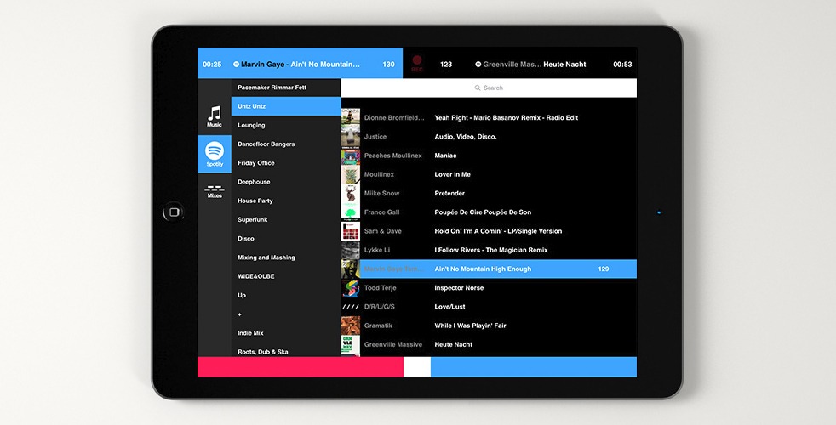Open the Pacemaker Rimmar Fett playlist
Viewport: 836px width, 425px height.
[286, 88]
